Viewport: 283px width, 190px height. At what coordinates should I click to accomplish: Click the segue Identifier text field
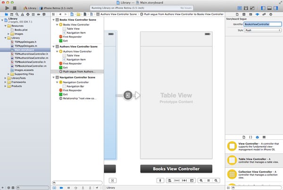(263, 24)
